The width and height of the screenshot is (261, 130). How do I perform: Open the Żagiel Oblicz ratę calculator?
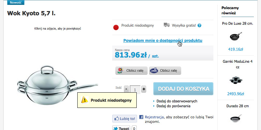(165, 71)
